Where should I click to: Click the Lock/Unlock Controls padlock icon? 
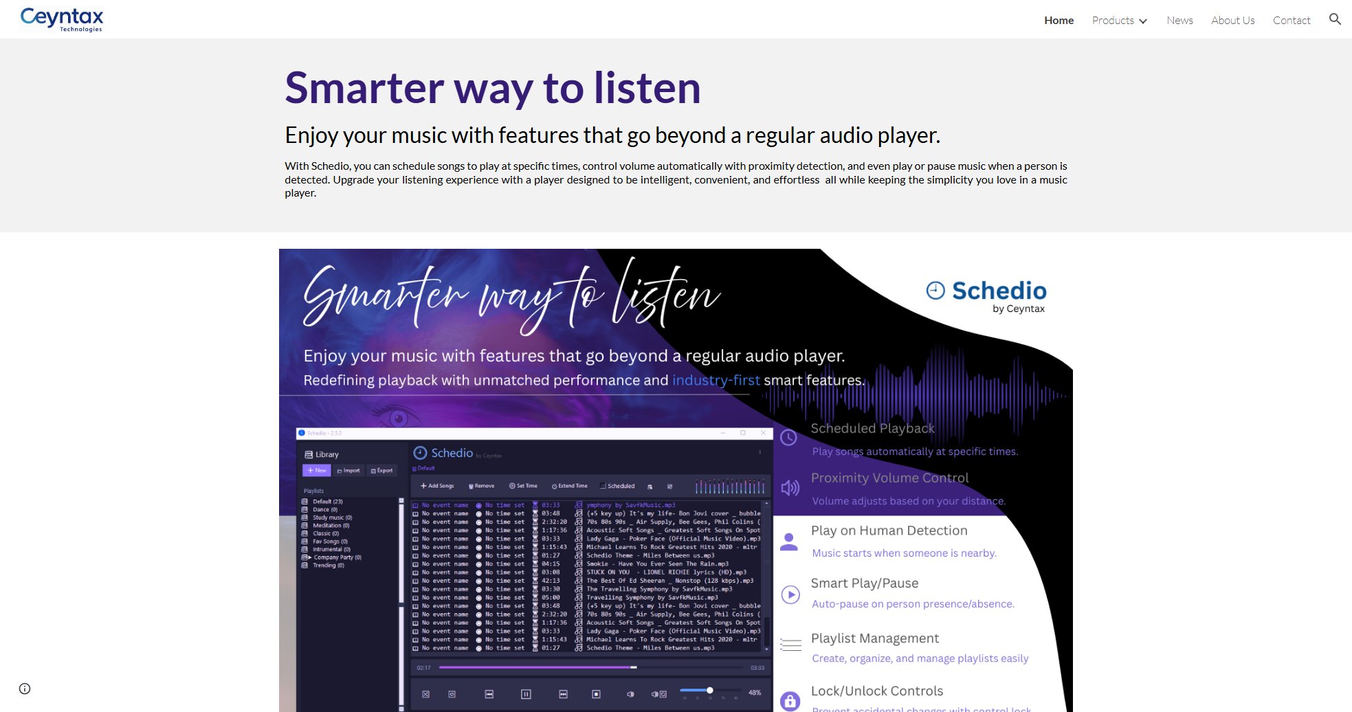[x=790, y=701]
